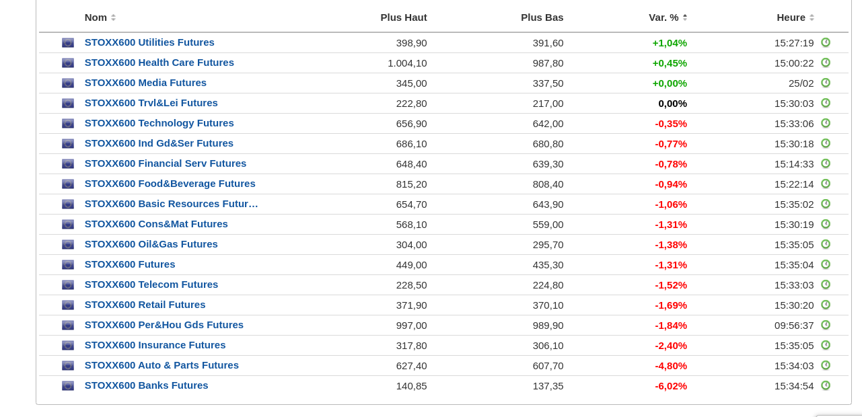Click the flag icon next to Telecom Futures
Screen dimensions: 862x417
coord(68,285)
